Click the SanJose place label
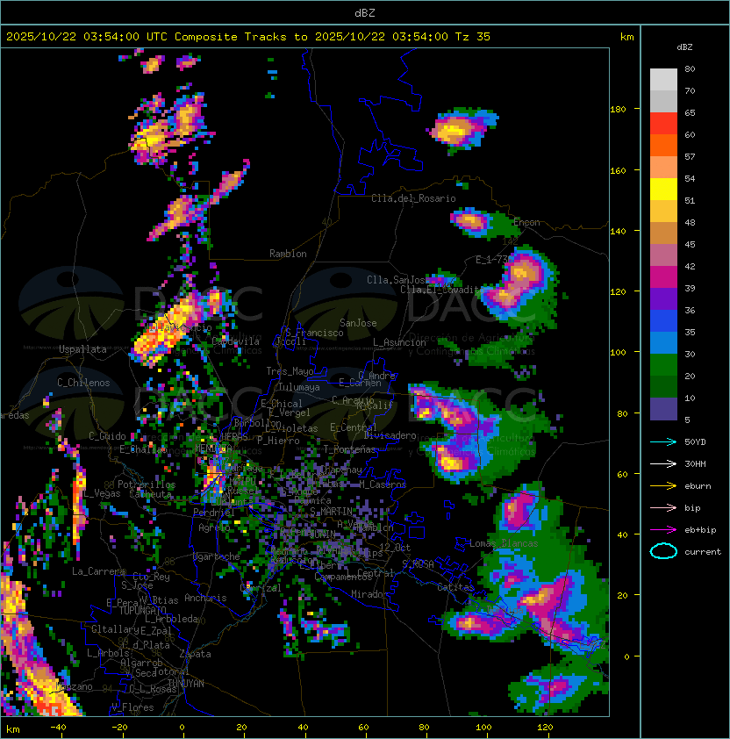 (x=358, y=323)
